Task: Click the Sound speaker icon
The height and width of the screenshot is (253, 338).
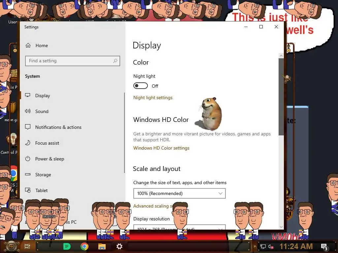Action: coord(28,111)
